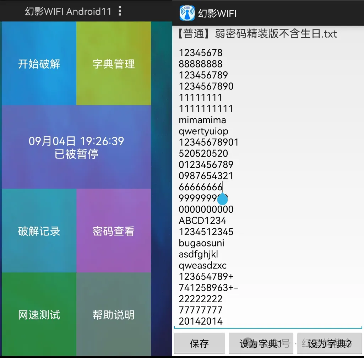Image resolution: width=364 pixels, height=358 pixels.
Task: Click the line bugaosuni
Action: point(201,243)
